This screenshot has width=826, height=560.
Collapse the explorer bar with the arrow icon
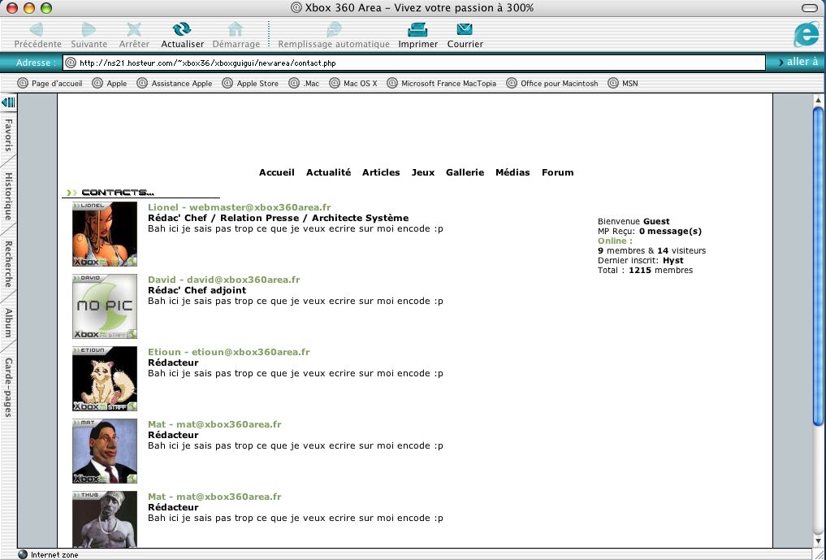pos(8,102)
